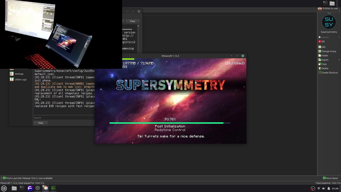Image resolution: width=341 pixels, height=192 pixels.
Task: Click the Change Group icon
Action: tap(320, 51)
